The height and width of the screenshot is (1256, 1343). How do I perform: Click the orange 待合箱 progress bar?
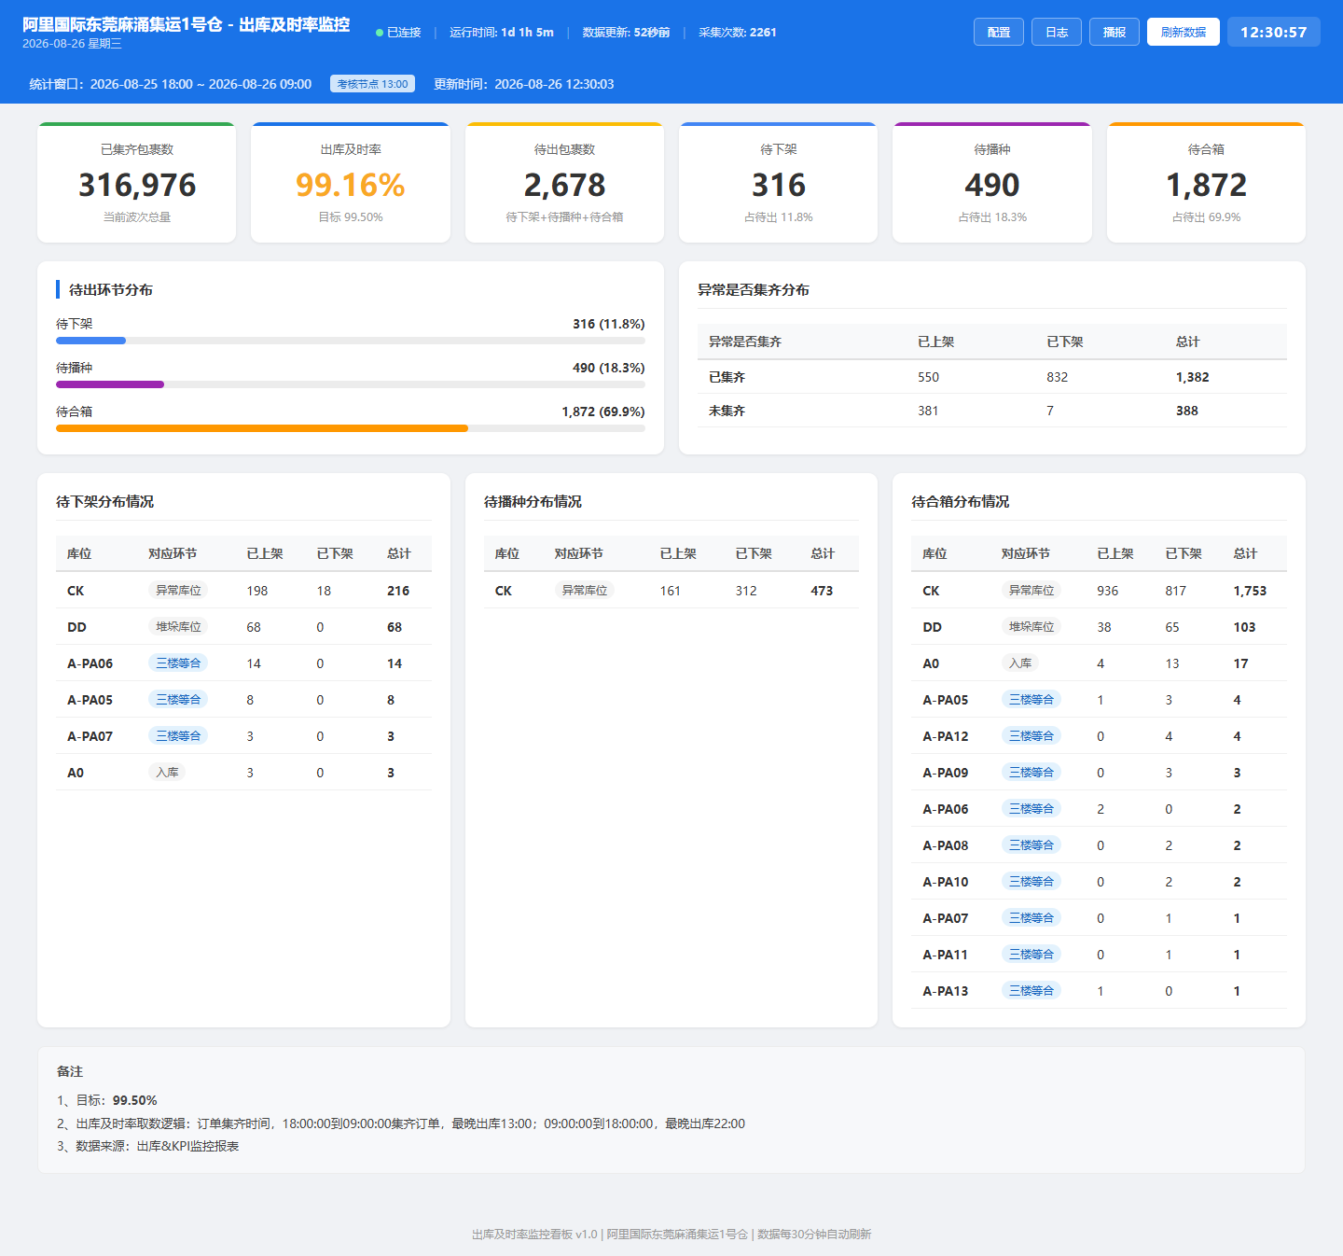[262, 428]
